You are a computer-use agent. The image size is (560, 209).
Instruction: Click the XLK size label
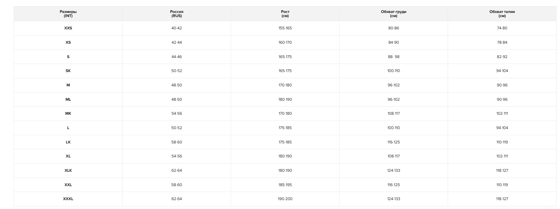pos(68,170)
